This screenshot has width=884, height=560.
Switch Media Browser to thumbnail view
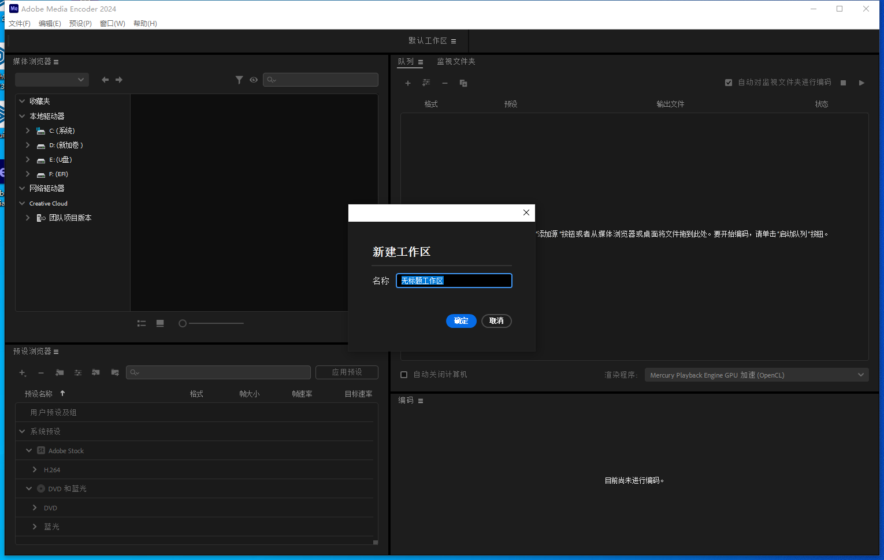pos(160,323)
